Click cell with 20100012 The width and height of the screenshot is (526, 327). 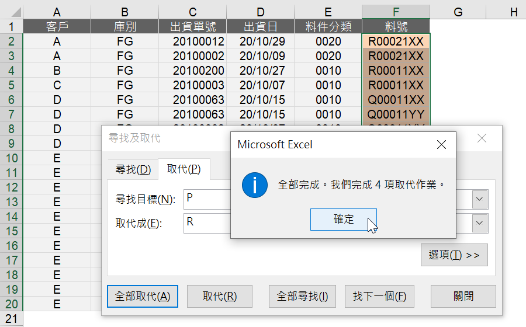click(192, 41)
